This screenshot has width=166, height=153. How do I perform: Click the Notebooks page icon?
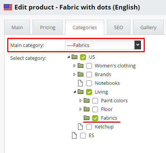(80, 83)
